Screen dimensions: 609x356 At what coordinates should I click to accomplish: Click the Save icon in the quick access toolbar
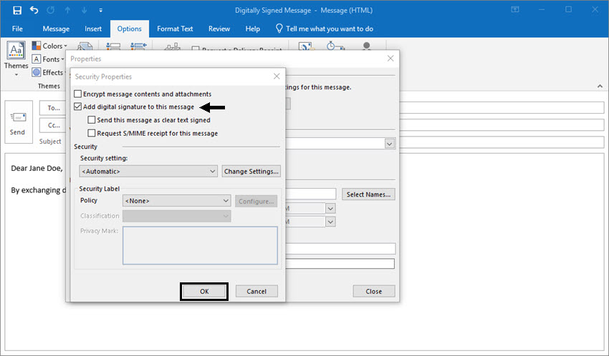[17, 10]
